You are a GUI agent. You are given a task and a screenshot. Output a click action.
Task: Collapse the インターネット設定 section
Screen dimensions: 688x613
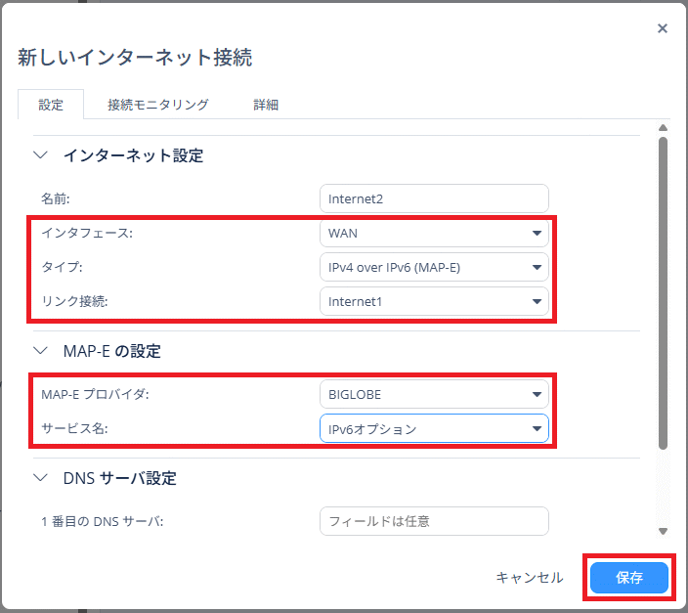pyautogui.click(x=40, y=155)
